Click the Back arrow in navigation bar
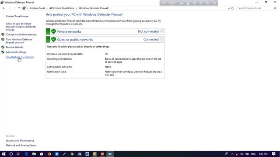280x157 pixels. (x=4, y=8)
